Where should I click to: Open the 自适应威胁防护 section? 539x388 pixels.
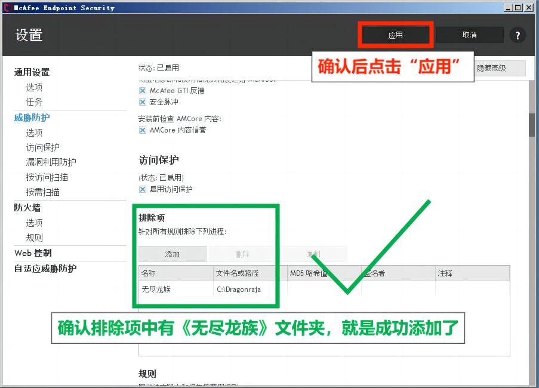point(45,269)
